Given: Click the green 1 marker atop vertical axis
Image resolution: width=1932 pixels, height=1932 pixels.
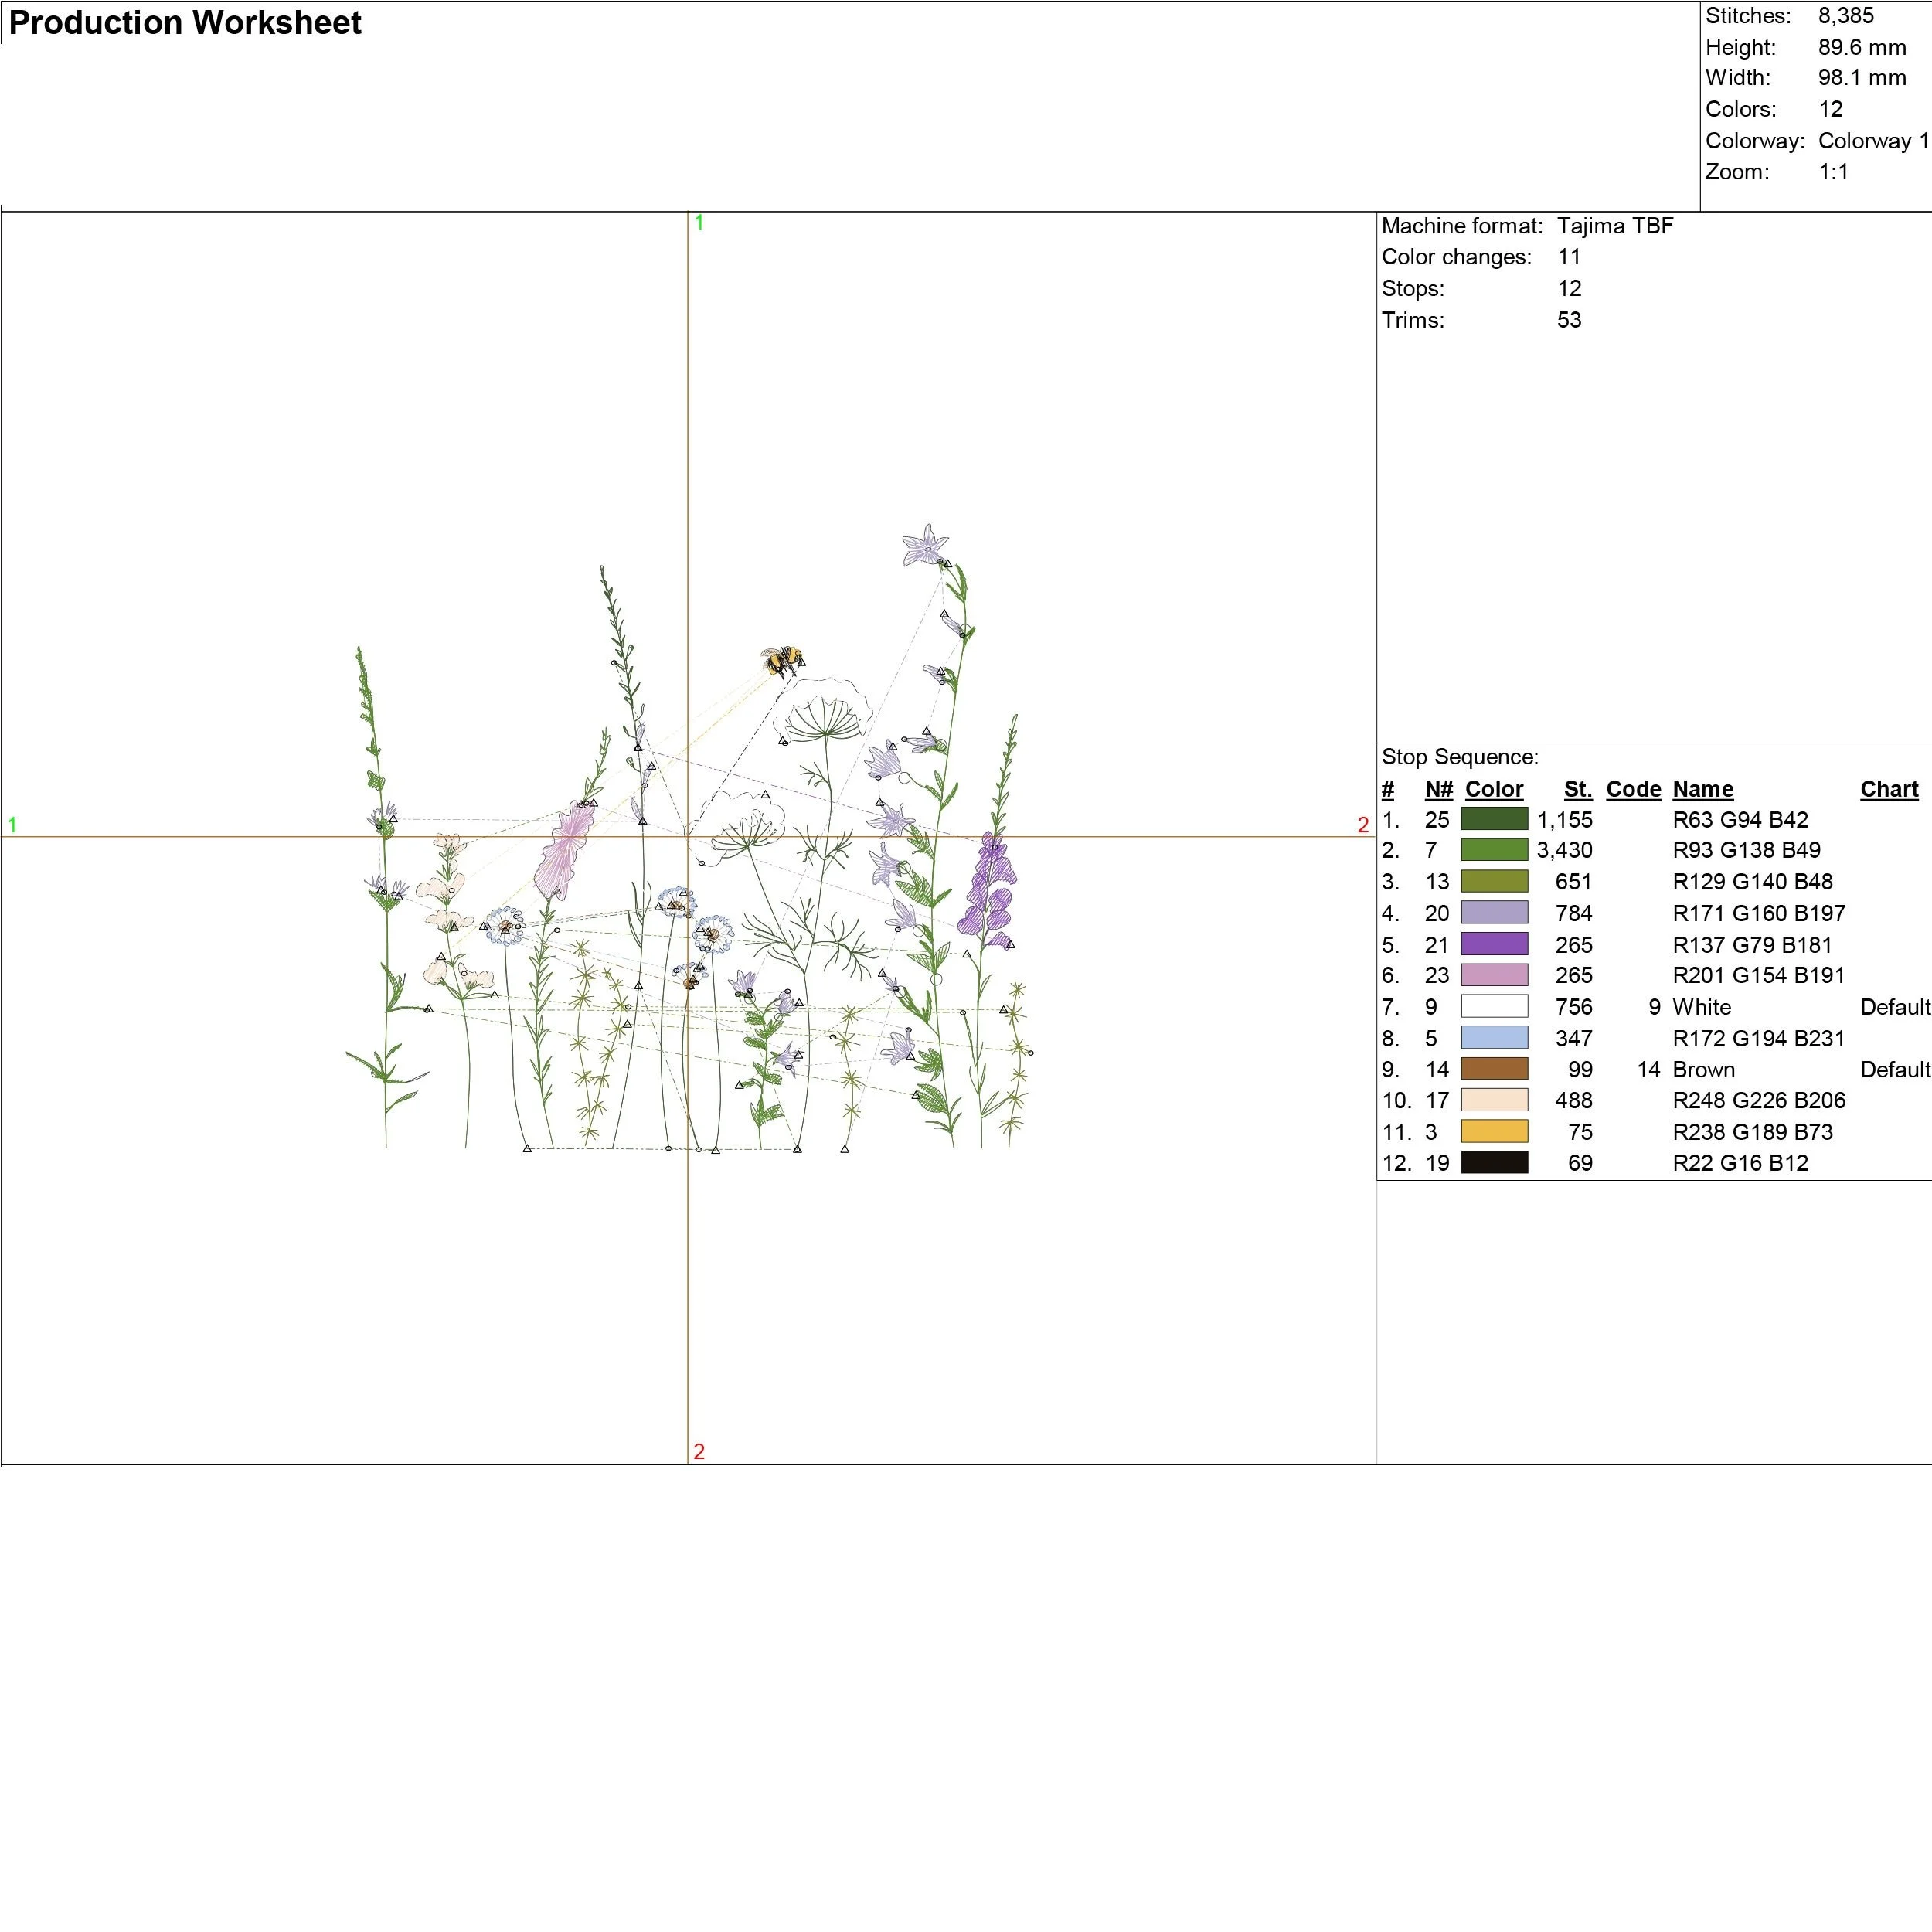Looking at the screenshot, I should (699, 222).
